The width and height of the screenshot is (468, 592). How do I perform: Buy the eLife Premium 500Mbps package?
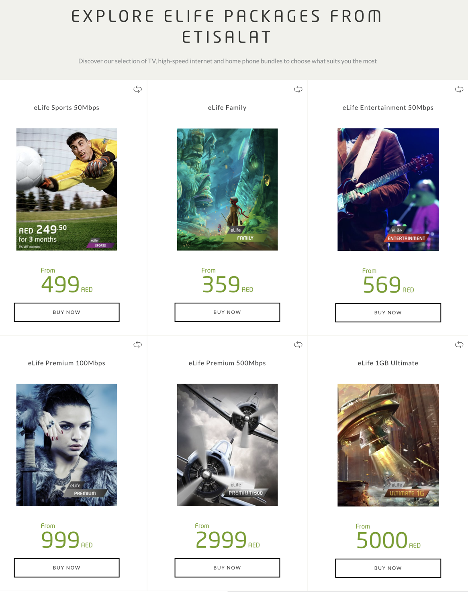227,568
